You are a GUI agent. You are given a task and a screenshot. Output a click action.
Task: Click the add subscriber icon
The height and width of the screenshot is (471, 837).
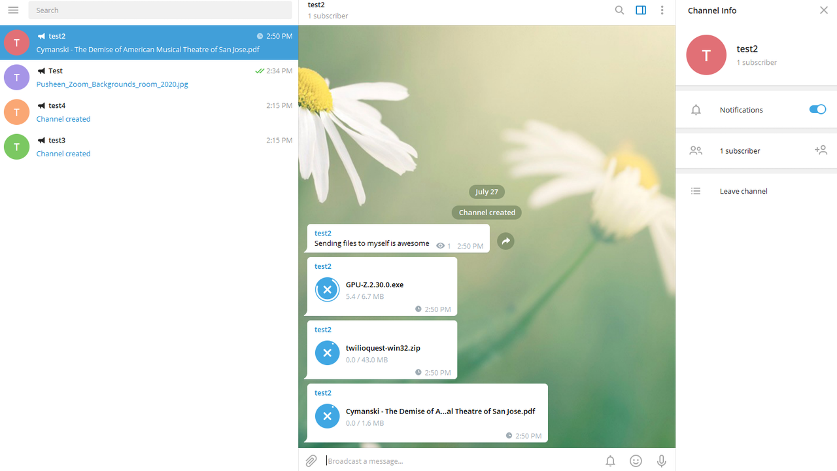821,150
